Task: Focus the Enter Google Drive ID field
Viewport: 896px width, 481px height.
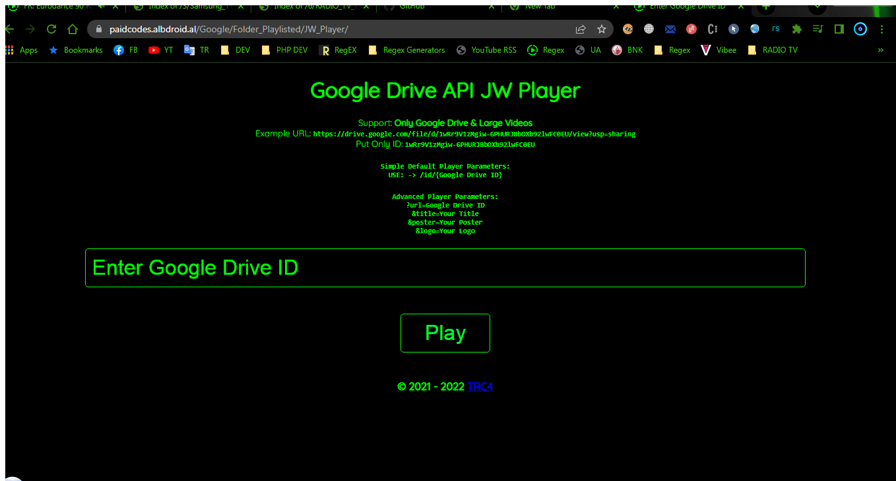Action: pos(445,268)
